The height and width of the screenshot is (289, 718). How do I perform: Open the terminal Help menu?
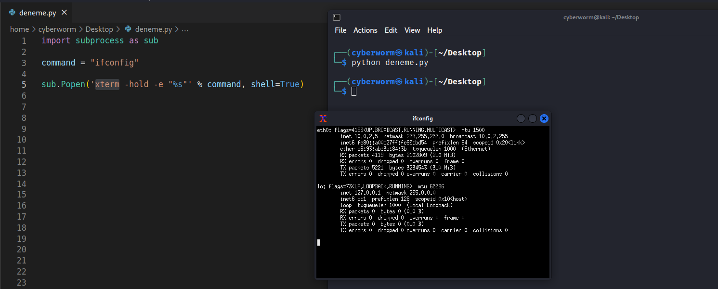[x=434, y=30]
